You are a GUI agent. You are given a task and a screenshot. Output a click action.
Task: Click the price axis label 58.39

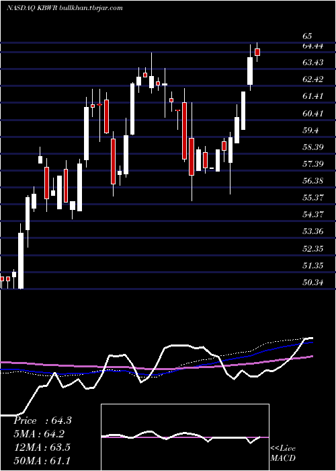(x=313, y=147)
